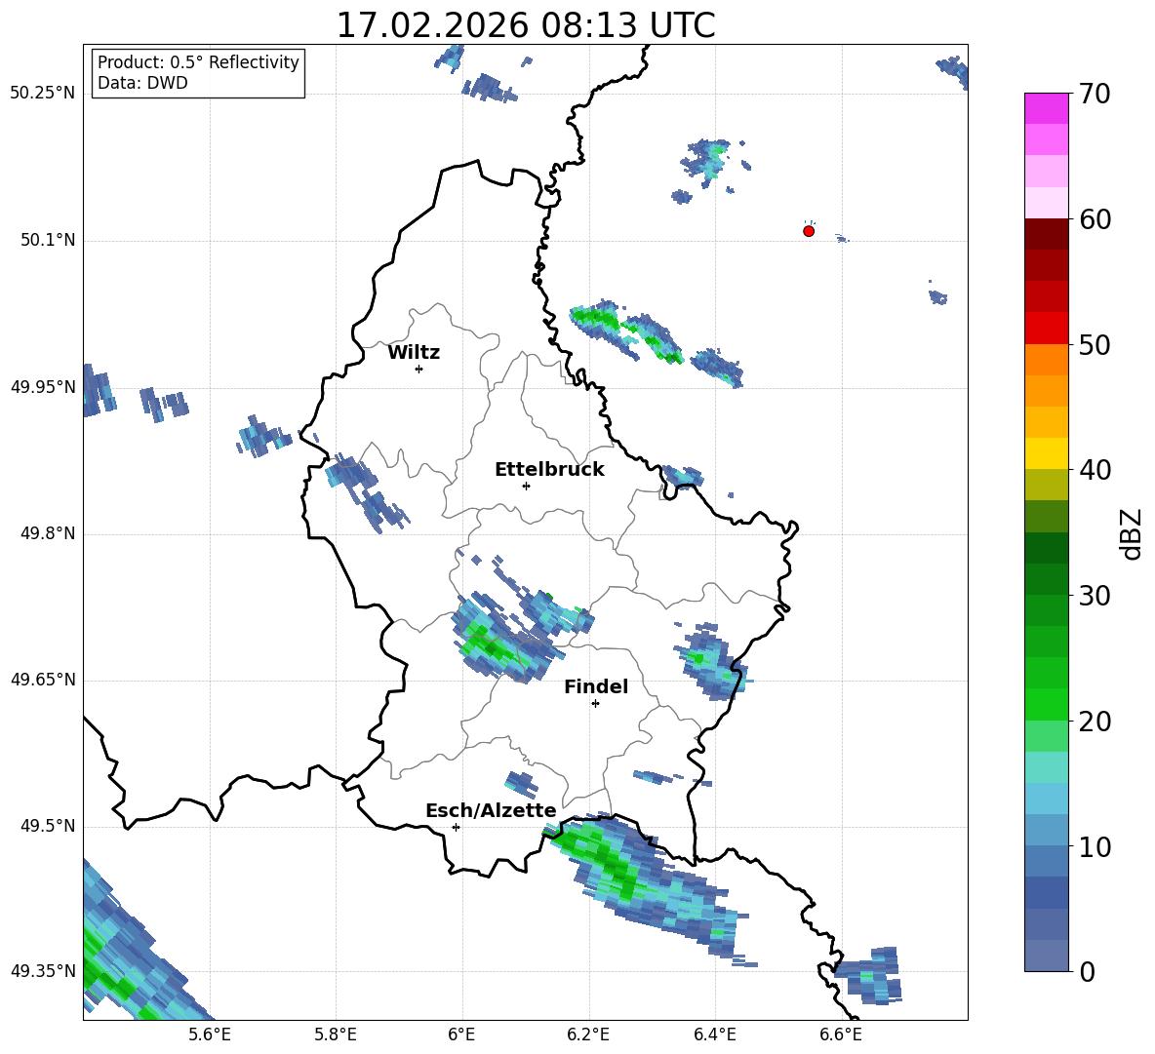Click the yellow colorbar swatch just above 40 dBZ
1155x1054 pixels.
[x=1047, y=453]
